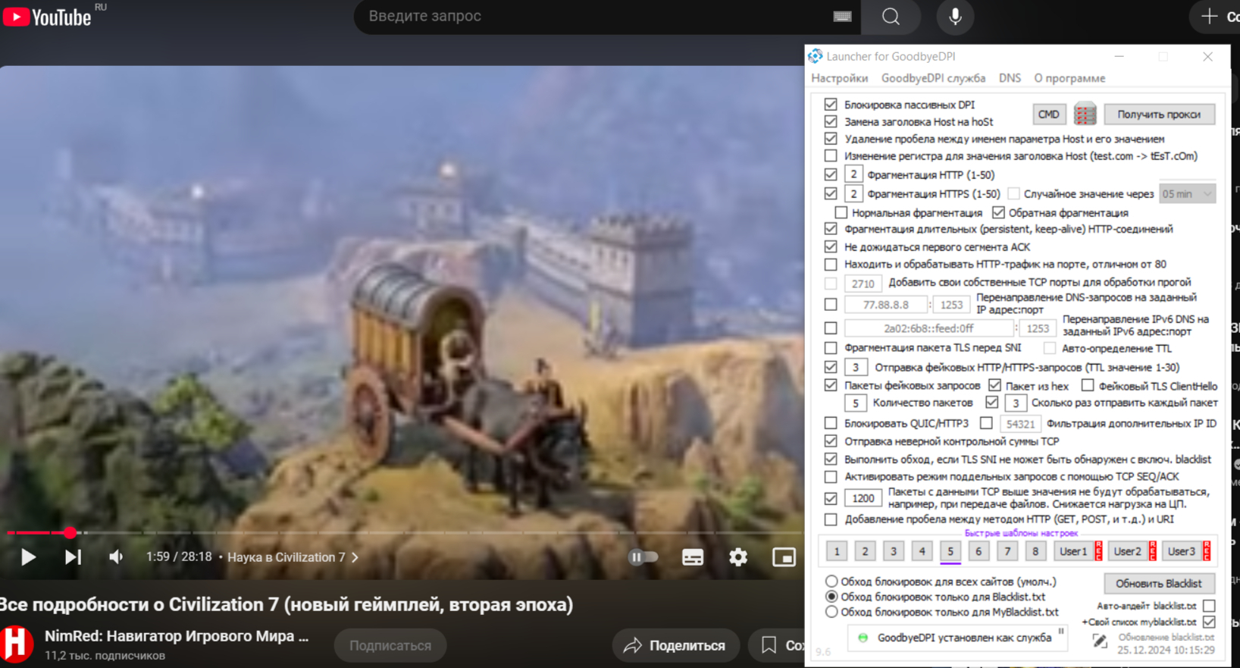Load the User3 settings template
1240x668 pixels.
(x=1182, y=551)
